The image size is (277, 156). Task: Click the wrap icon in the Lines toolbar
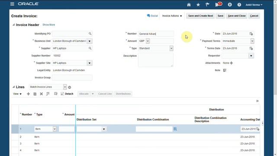tap(56, 94)
